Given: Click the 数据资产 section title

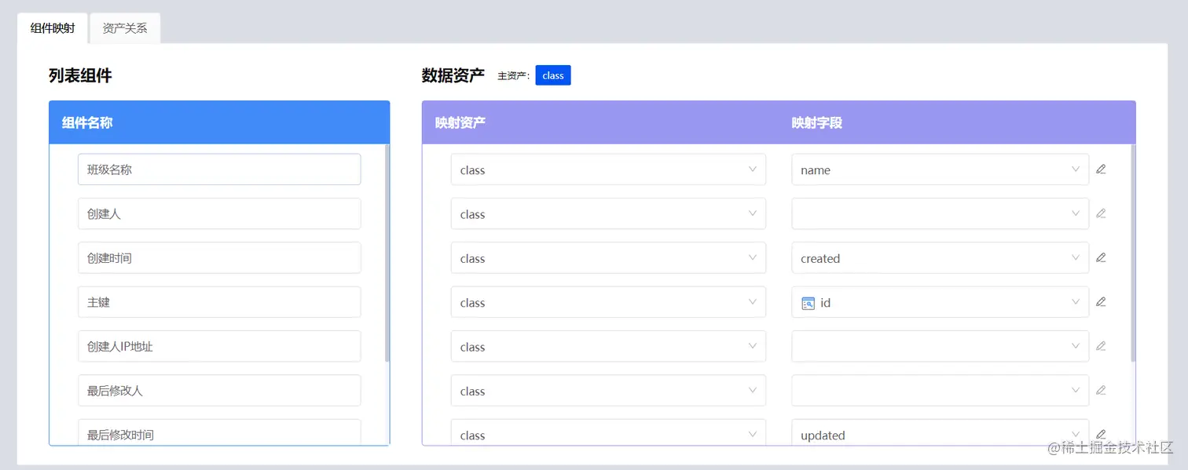Looking at the screenshot, I should pyautogui.click(x=453, y=75).
